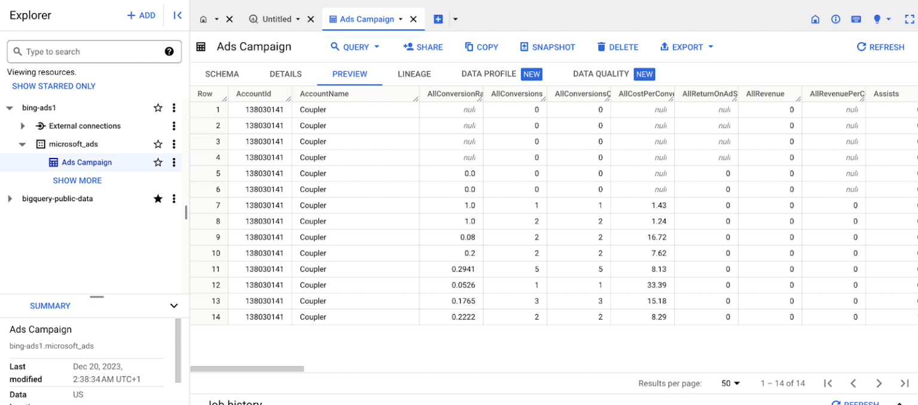Open a new SQL query tab
The width and height of the screenshot is (918, 405).
tap(439, 19)
